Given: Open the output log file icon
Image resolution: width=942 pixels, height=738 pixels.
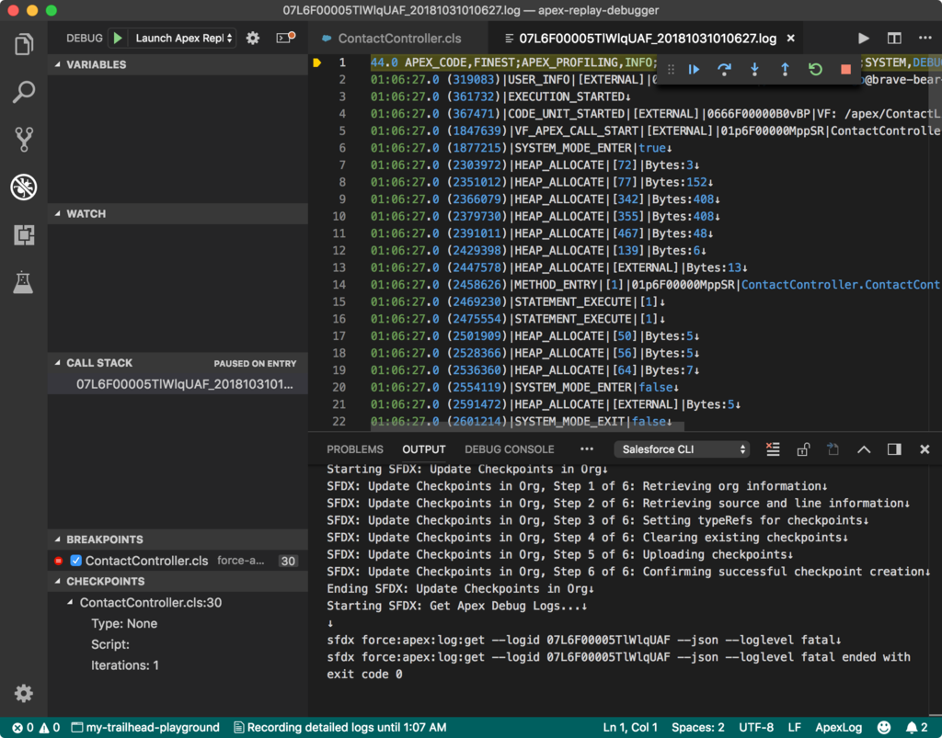Looking at the screenshot, I should pyautogui.click(x=833, y=449).
